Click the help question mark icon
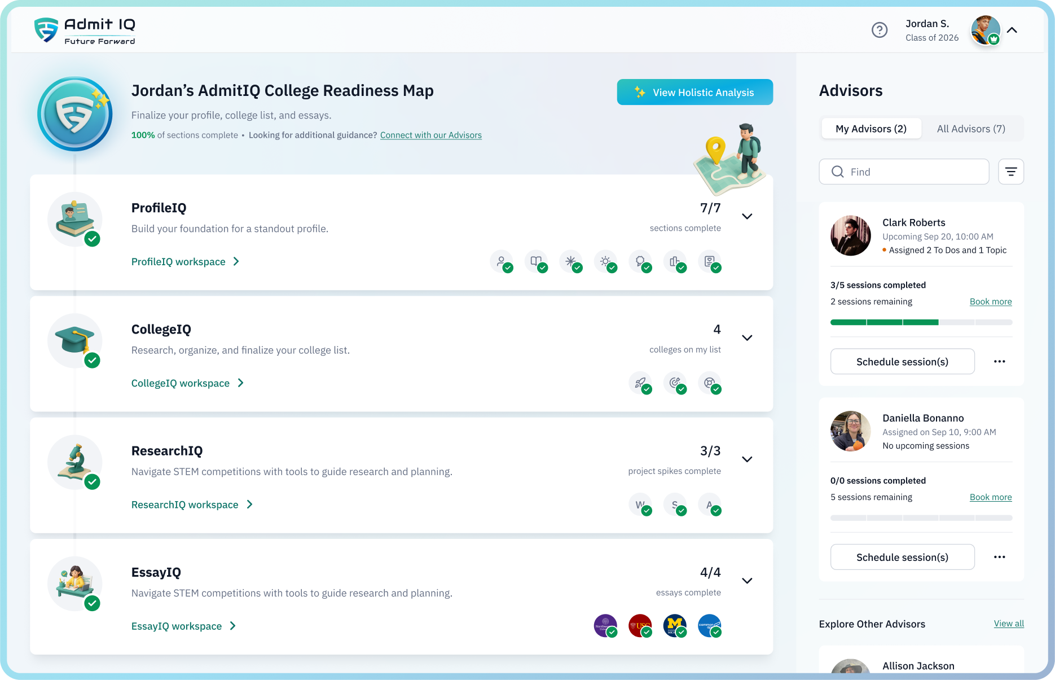The width and height of the screenshot is (1055, 680). (879, 30)
